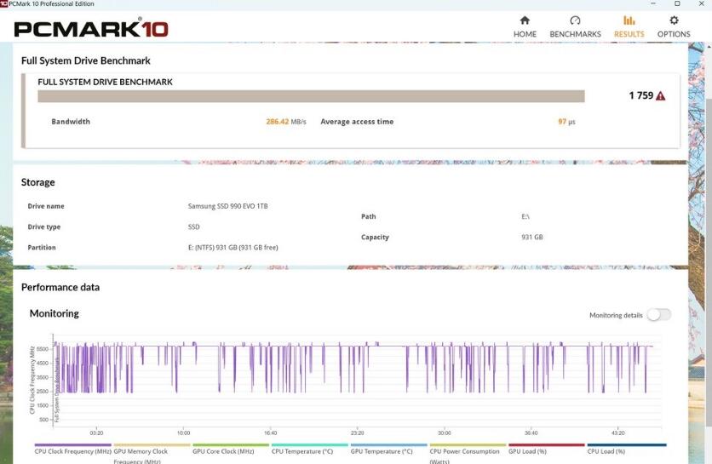Click the PCMark 10 logo

(x=91, y=29)
